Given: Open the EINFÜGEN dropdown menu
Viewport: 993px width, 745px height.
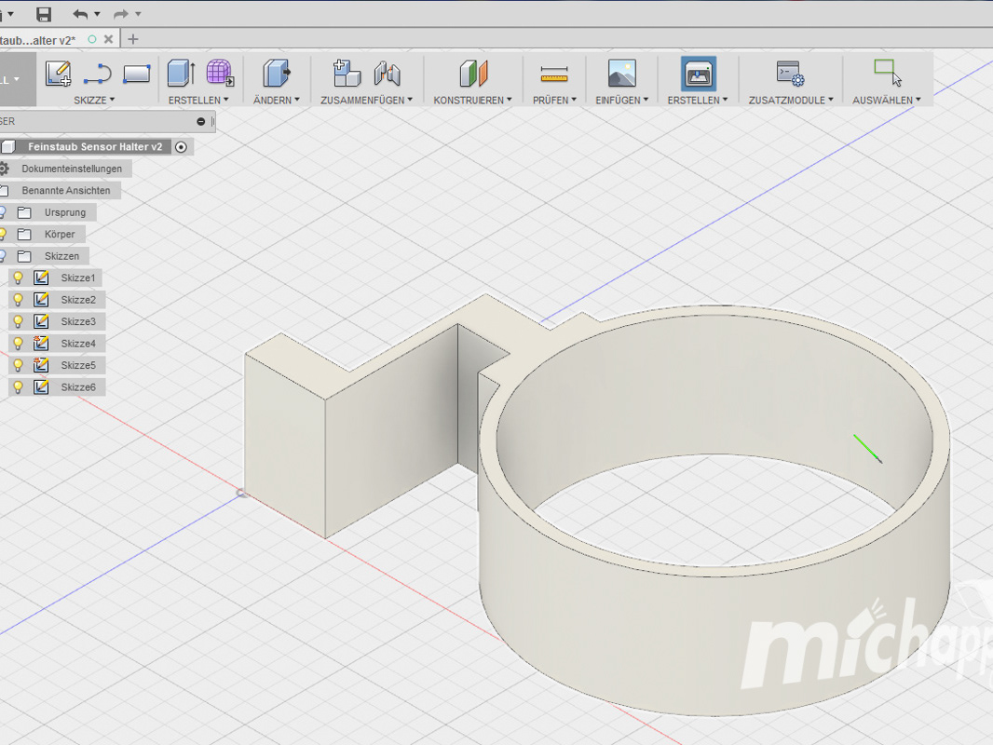Looking at the screenshot, I should click(622, 100).
